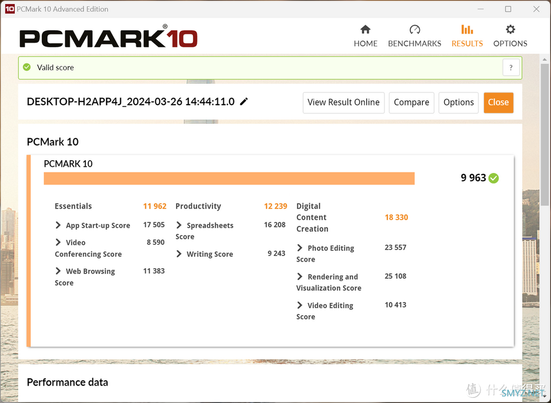Click the Digital Content Creation heading
This screenshot has width=551, height=403.
coord(312,217)
